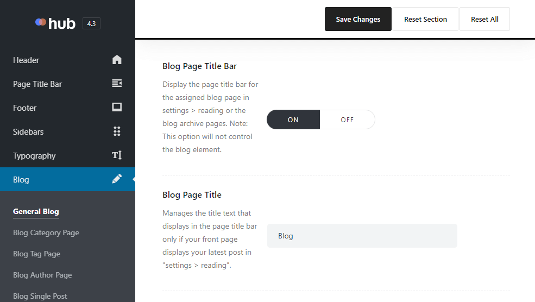Screen dimensions: 535x302
Task: Click the Blog pencil icon
Action: 117,179
